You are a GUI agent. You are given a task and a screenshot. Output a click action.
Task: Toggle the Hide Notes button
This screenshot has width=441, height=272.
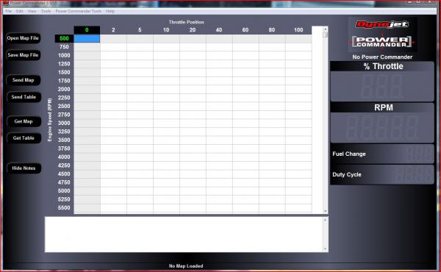(24, 168)
